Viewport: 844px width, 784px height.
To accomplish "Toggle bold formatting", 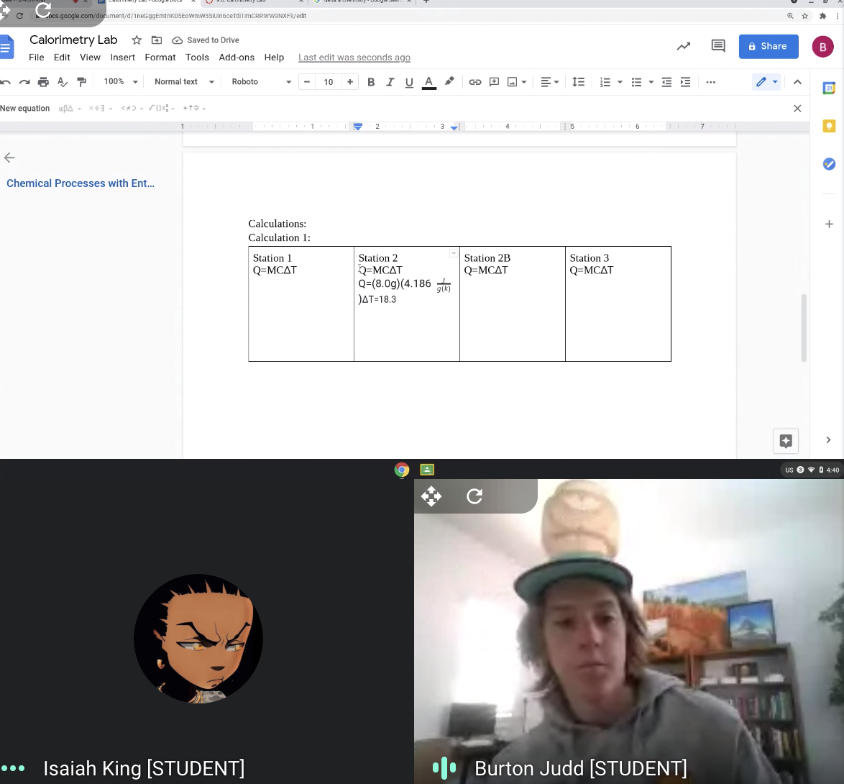I will (371, 82).
